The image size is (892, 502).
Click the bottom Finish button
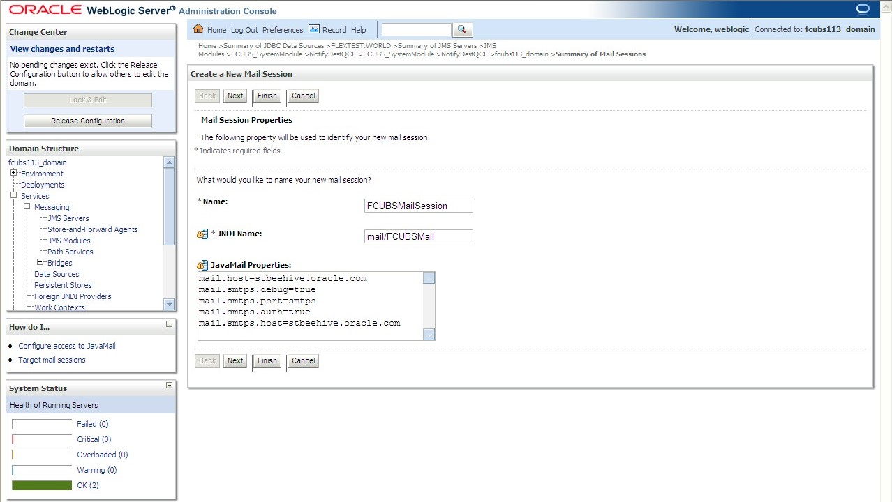[x=267, y=361]
